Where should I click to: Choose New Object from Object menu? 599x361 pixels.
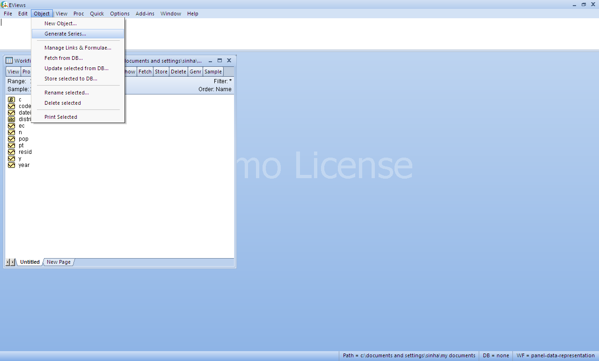78,23
